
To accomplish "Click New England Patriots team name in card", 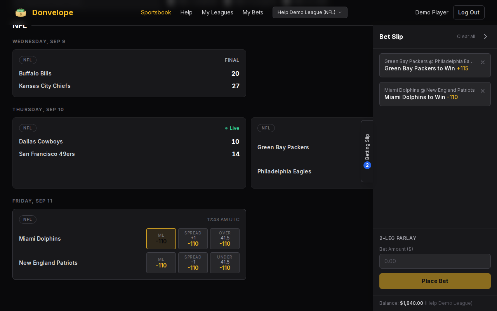I will (48, 263).
